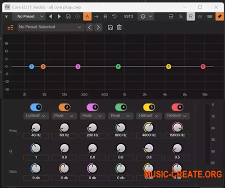The image size is (225, 188).
Task: Toggle band 1 blue enable switch
Action: coord(36,107)
